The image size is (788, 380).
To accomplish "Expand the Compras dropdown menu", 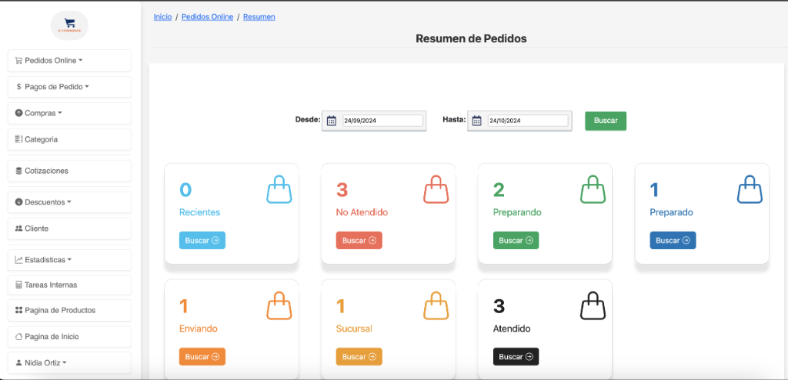I will click(x=69, y=113).
